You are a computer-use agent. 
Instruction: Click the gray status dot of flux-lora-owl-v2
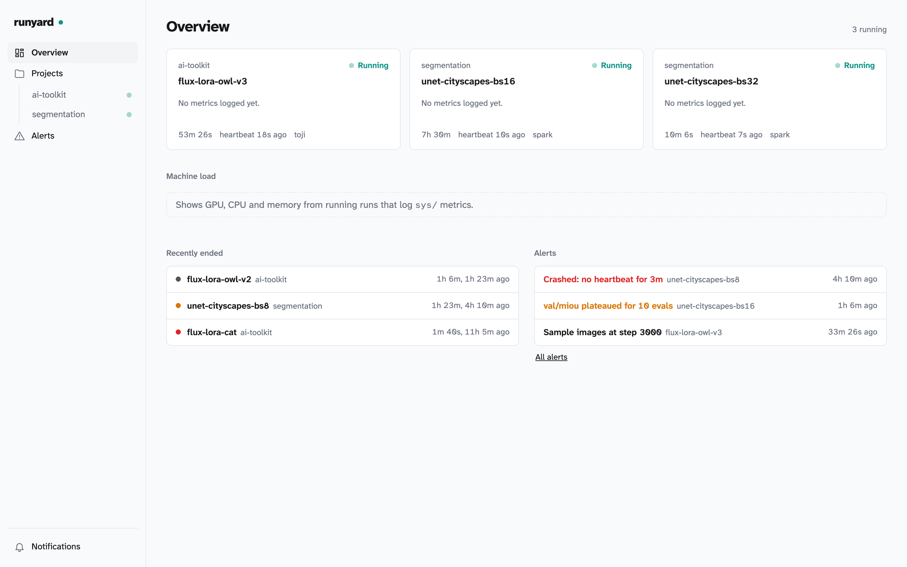(x=178, y=279)
